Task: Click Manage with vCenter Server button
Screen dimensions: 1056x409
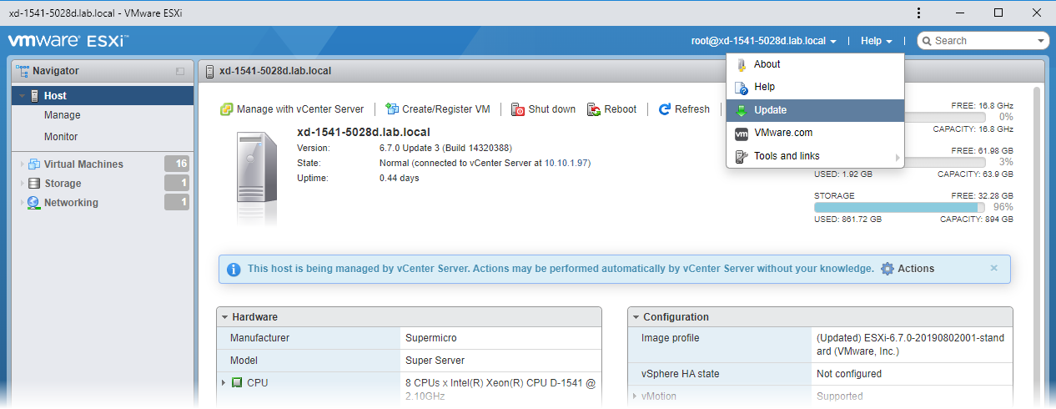Action: tap(292, 109)
